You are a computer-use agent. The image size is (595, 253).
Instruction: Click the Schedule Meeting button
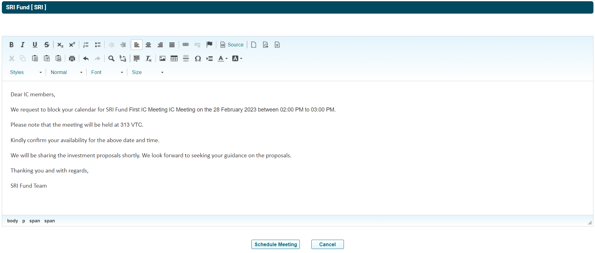275,244
